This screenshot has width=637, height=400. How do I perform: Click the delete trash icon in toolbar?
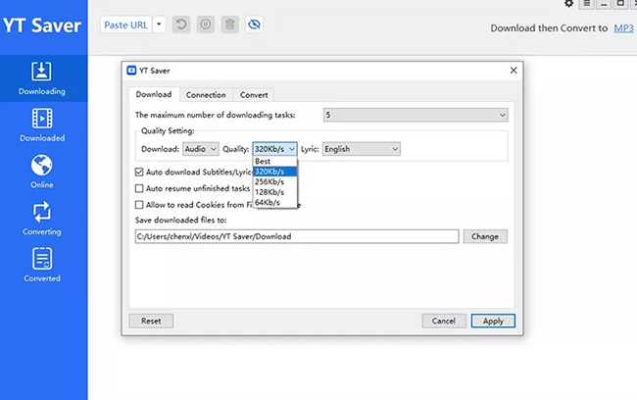tap(230, 25)
